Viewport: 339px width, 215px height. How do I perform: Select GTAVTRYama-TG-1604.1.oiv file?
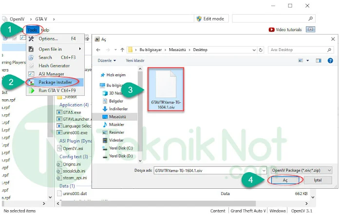tap(166, 90)
